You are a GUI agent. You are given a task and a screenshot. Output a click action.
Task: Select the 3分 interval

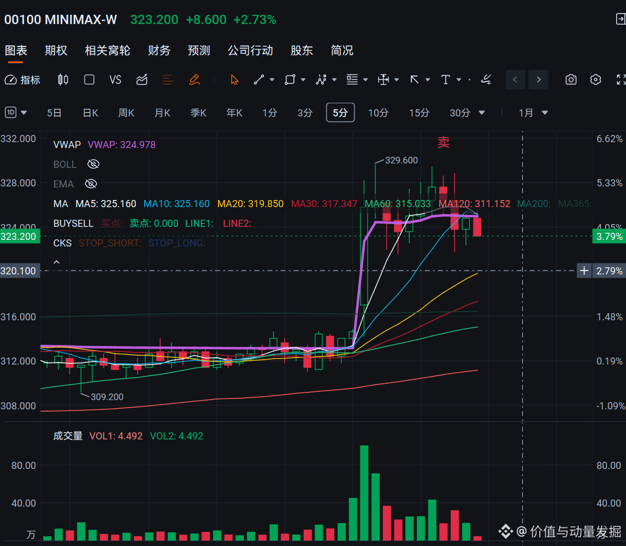[x=305, y=113]
